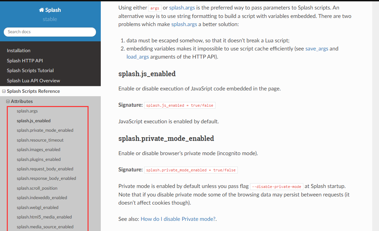Select splash.private_mode_enabled sidebar entry
The width and height of the screenshot is (379, 231).
click(x=45, y=130)
